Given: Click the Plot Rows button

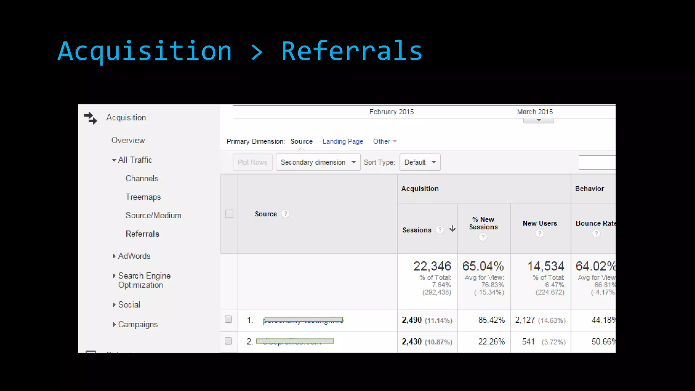Looking at the screenshot, I should [252, 162].
